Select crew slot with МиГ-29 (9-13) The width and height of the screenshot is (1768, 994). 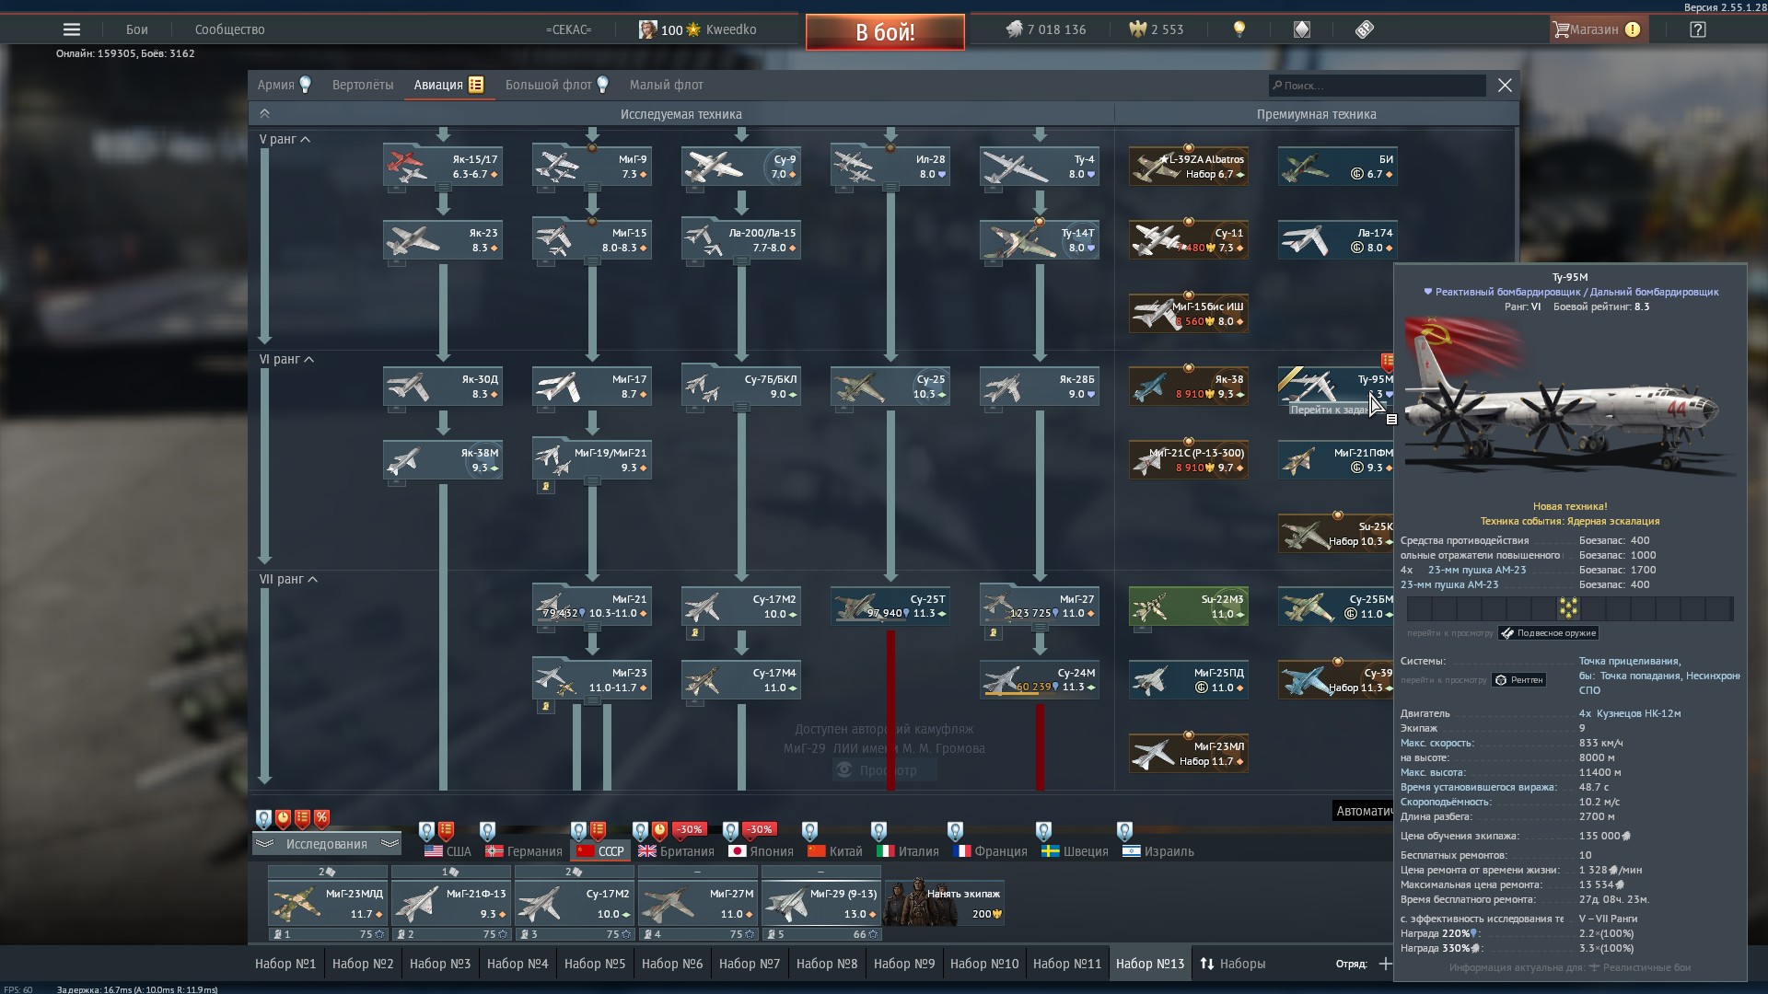(x=820, y=903)
